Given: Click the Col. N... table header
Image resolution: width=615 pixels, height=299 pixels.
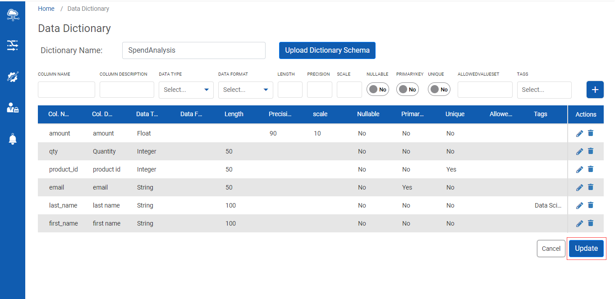Looking at the screenshot, I should 59,114.
